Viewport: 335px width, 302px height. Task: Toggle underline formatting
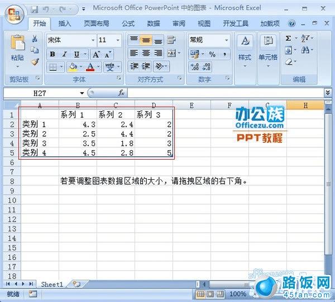(76, 54)
